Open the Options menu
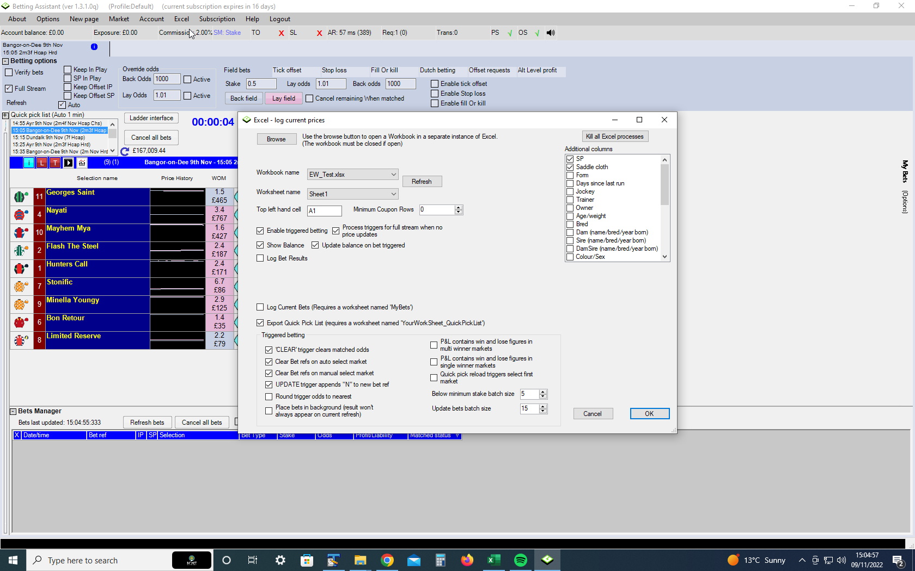This screenshot has height=571, width=915. point(48,19)
